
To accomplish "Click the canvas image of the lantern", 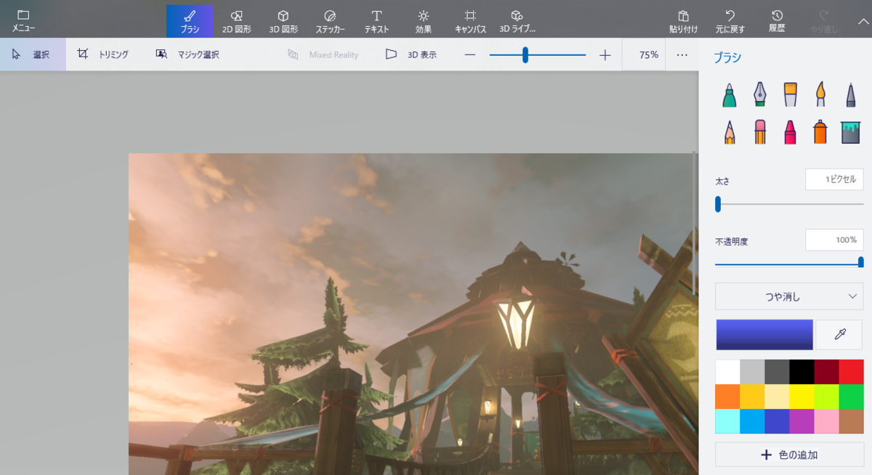I will (x=413, y=314).
